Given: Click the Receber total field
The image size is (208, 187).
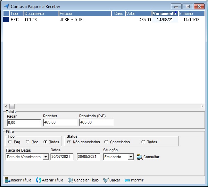Looking at the screenshot, I should pyautogui.click(x=60, y=122).
